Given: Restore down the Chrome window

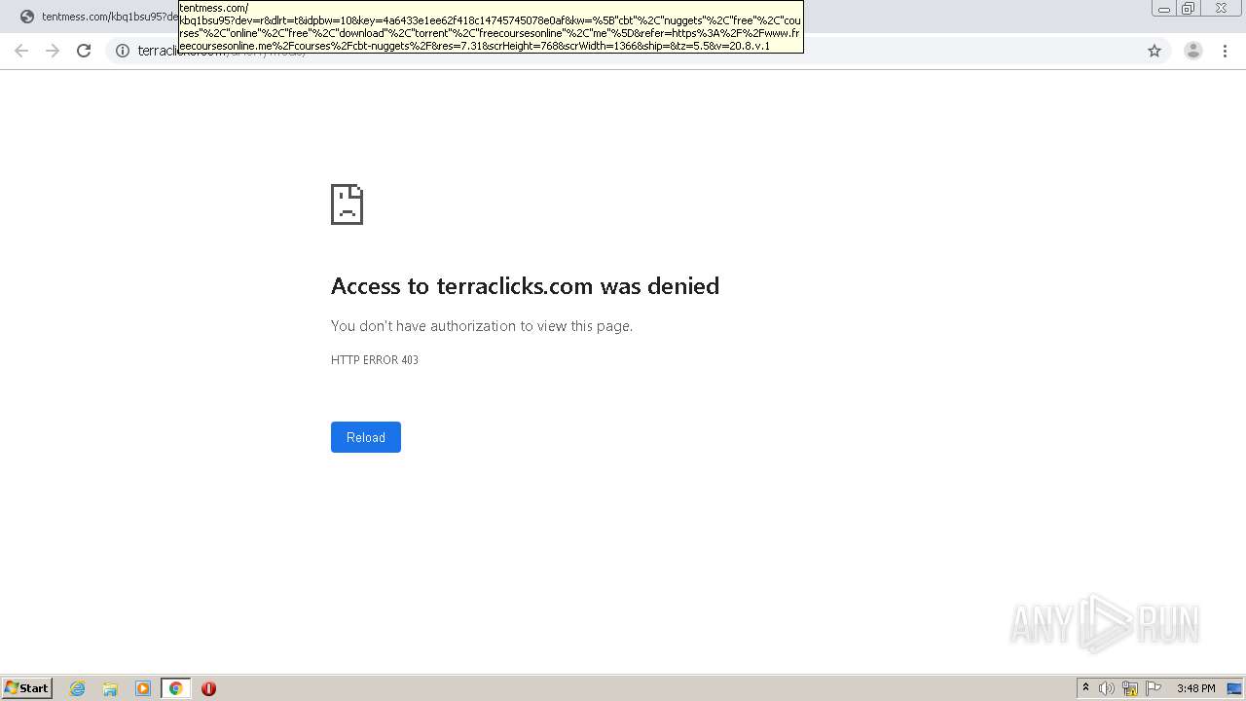Looking at the screenshot, I should click(x=1189, y=9).
